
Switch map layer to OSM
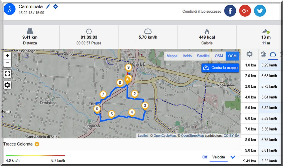tap(219, 56)
